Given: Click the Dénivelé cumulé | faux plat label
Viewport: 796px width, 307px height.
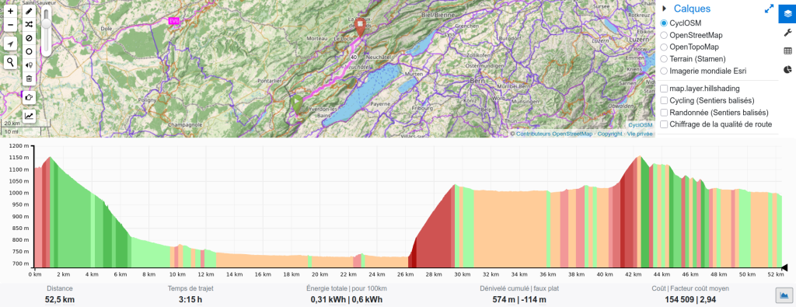Looking at the screenshot, I should tap(519, 288).
